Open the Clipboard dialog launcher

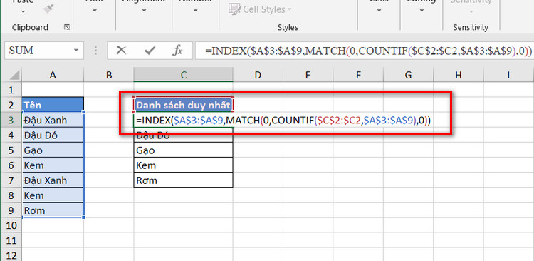click(x=67, y=27)
